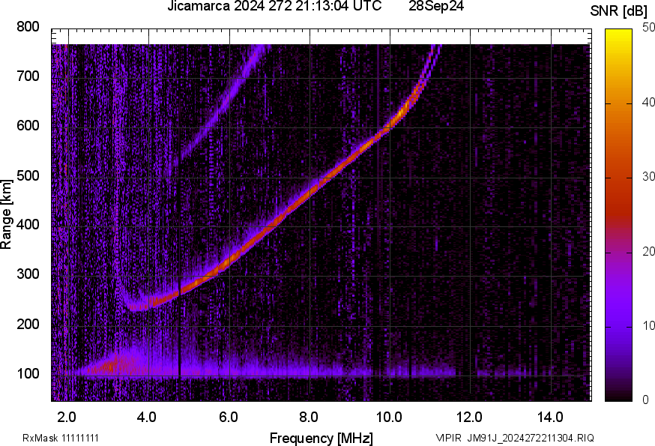The width and height of the screenshot is (655, 446).
Task: Click the 14.0 frequency axis tick label
Action: (x=550, y=415)
